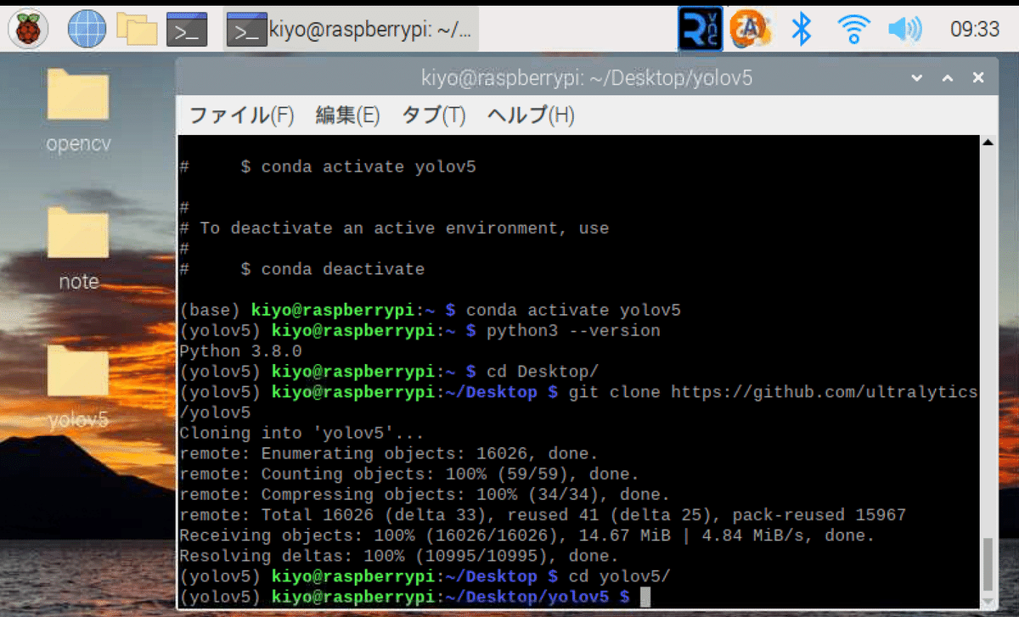Click the 'Enumerating objects: 16026' line
The height and width of the screenshot is (617, 1019).
(389, 454)
